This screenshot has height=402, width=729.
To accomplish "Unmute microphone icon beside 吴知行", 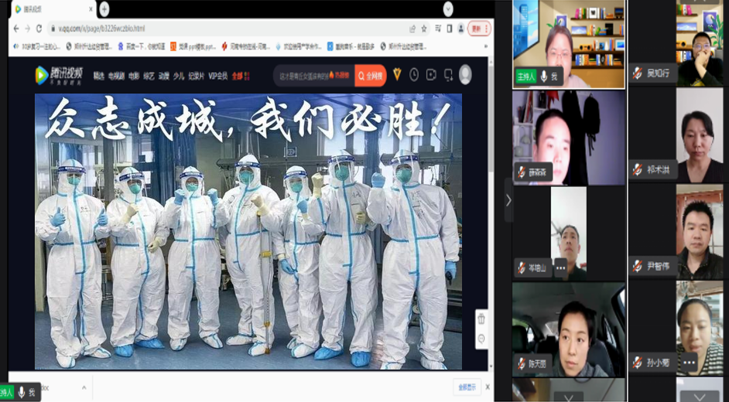I will pos(638,73).
